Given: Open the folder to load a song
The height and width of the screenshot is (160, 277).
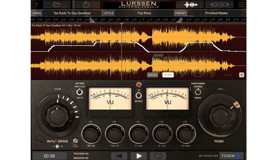Looking at the screenshot, I should tap(57, 4).
